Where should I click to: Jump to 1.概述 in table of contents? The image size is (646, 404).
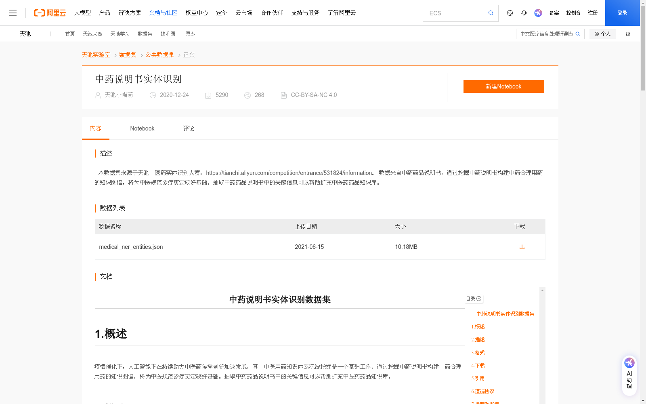point(478,327)
